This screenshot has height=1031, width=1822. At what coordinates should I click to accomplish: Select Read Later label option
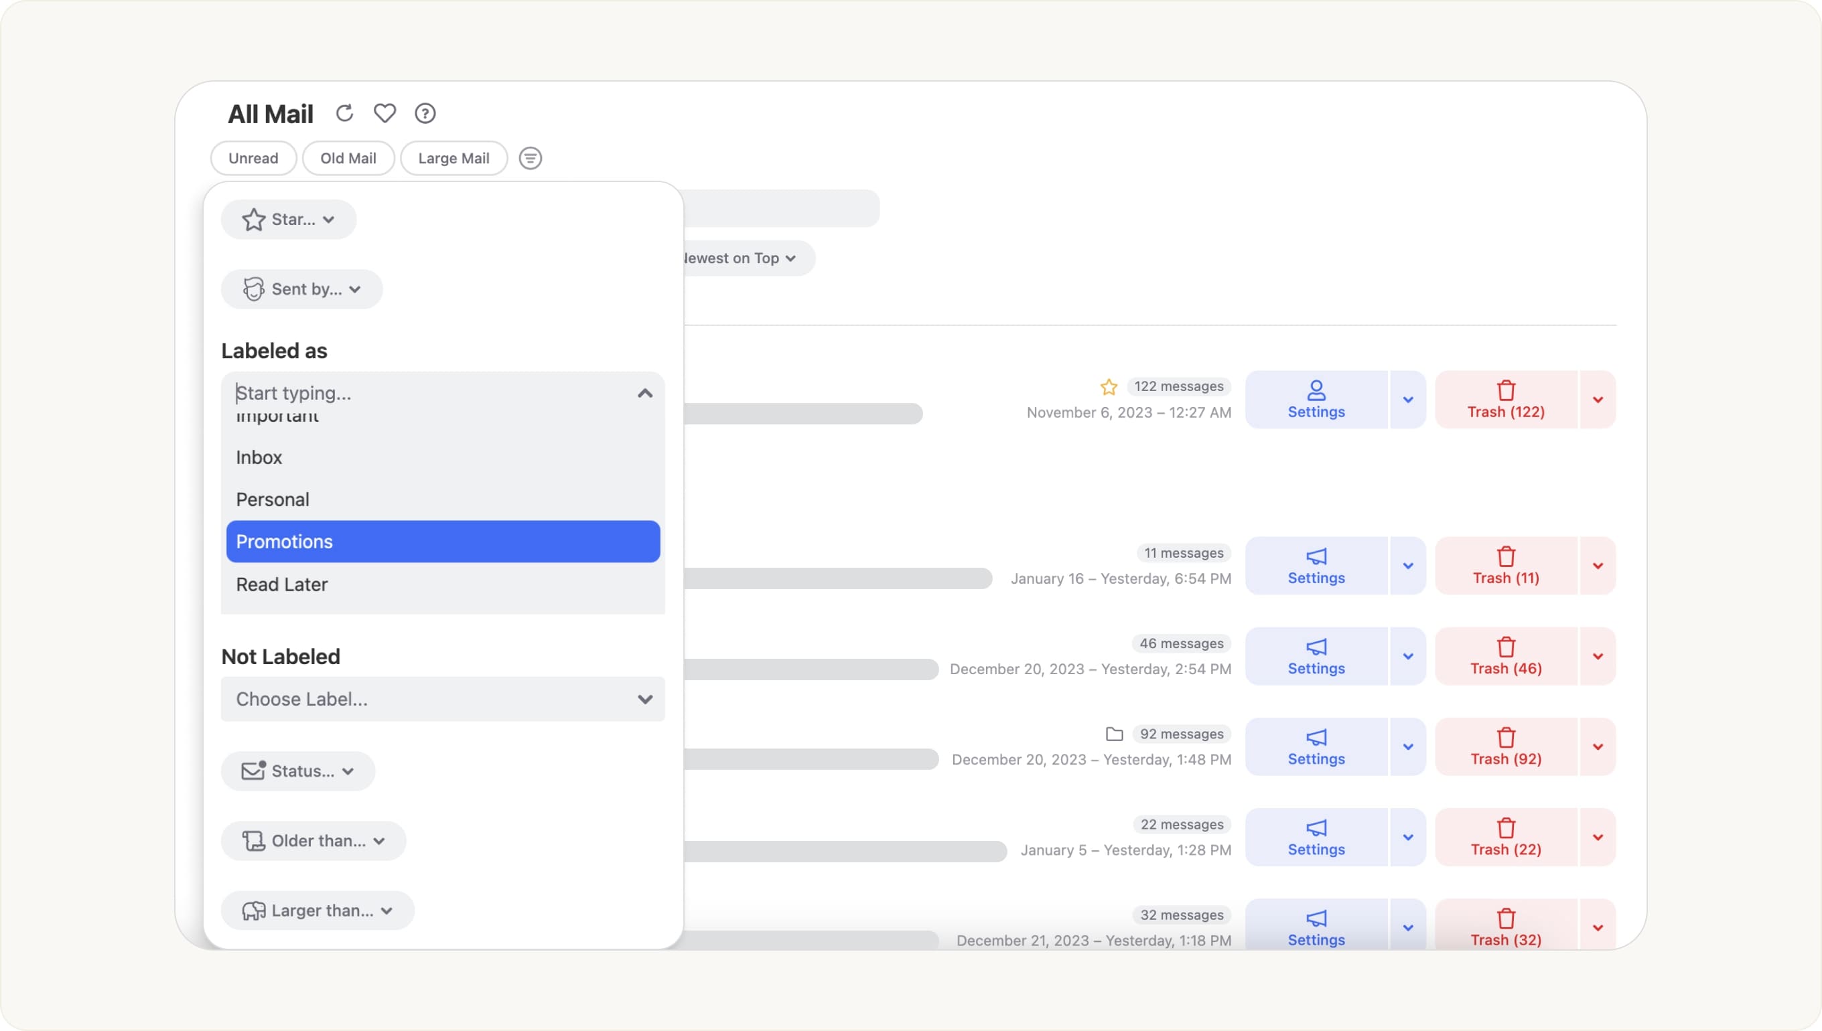pos(282,584)
